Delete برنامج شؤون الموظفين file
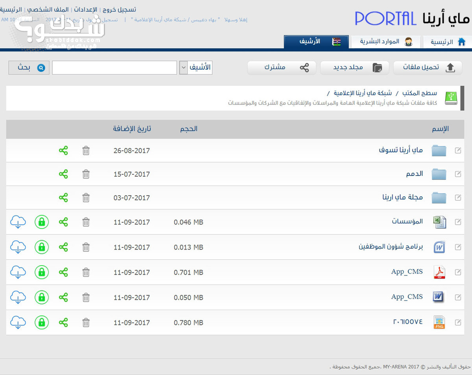The image size is (472, 375). tap(86, 247)
